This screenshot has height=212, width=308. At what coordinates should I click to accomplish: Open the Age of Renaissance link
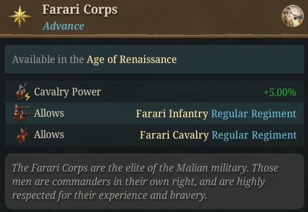click(x=132, y=59)
